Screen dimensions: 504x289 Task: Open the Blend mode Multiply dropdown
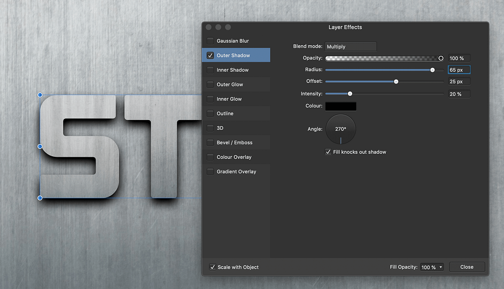[x=350, y=47]
